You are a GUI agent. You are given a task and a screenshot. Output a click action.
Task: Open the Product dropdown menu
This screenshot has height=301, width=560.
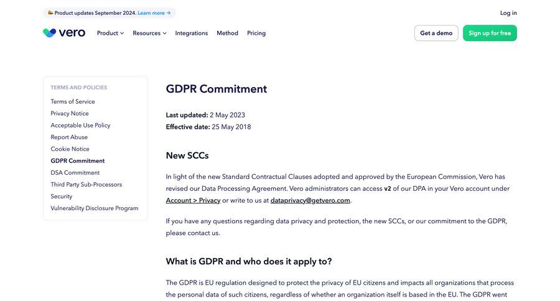(110, 33)
